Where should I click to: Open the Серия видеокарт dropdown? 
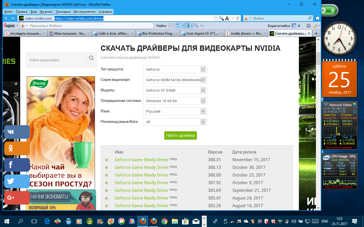tap(175, 80)
